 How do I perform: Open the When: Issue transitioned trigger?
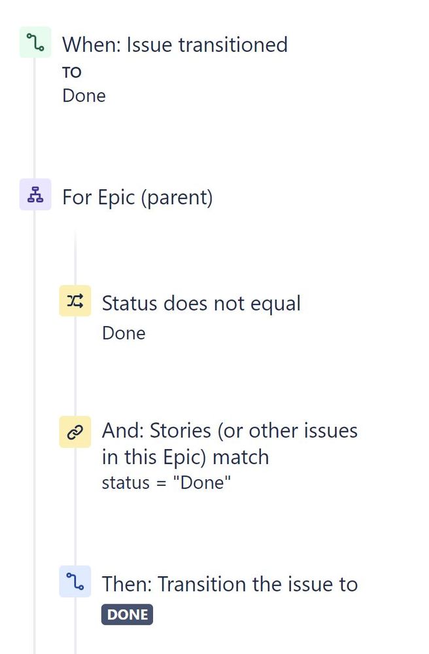point(175,45)
